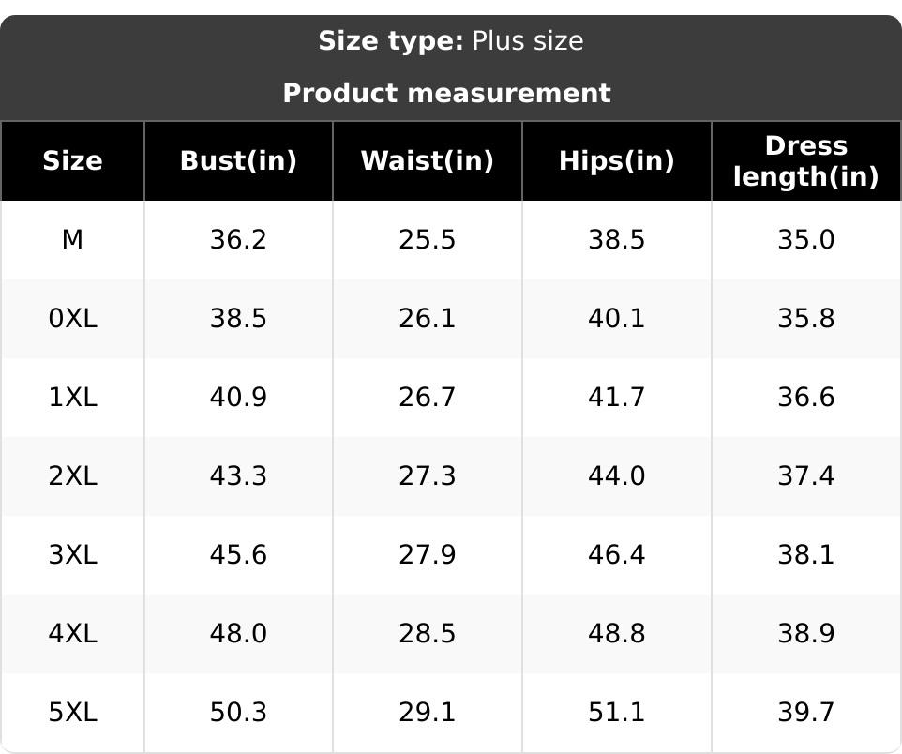Click the 0XL size cell
Screen dimensions: 902x754
coord(72,318)
